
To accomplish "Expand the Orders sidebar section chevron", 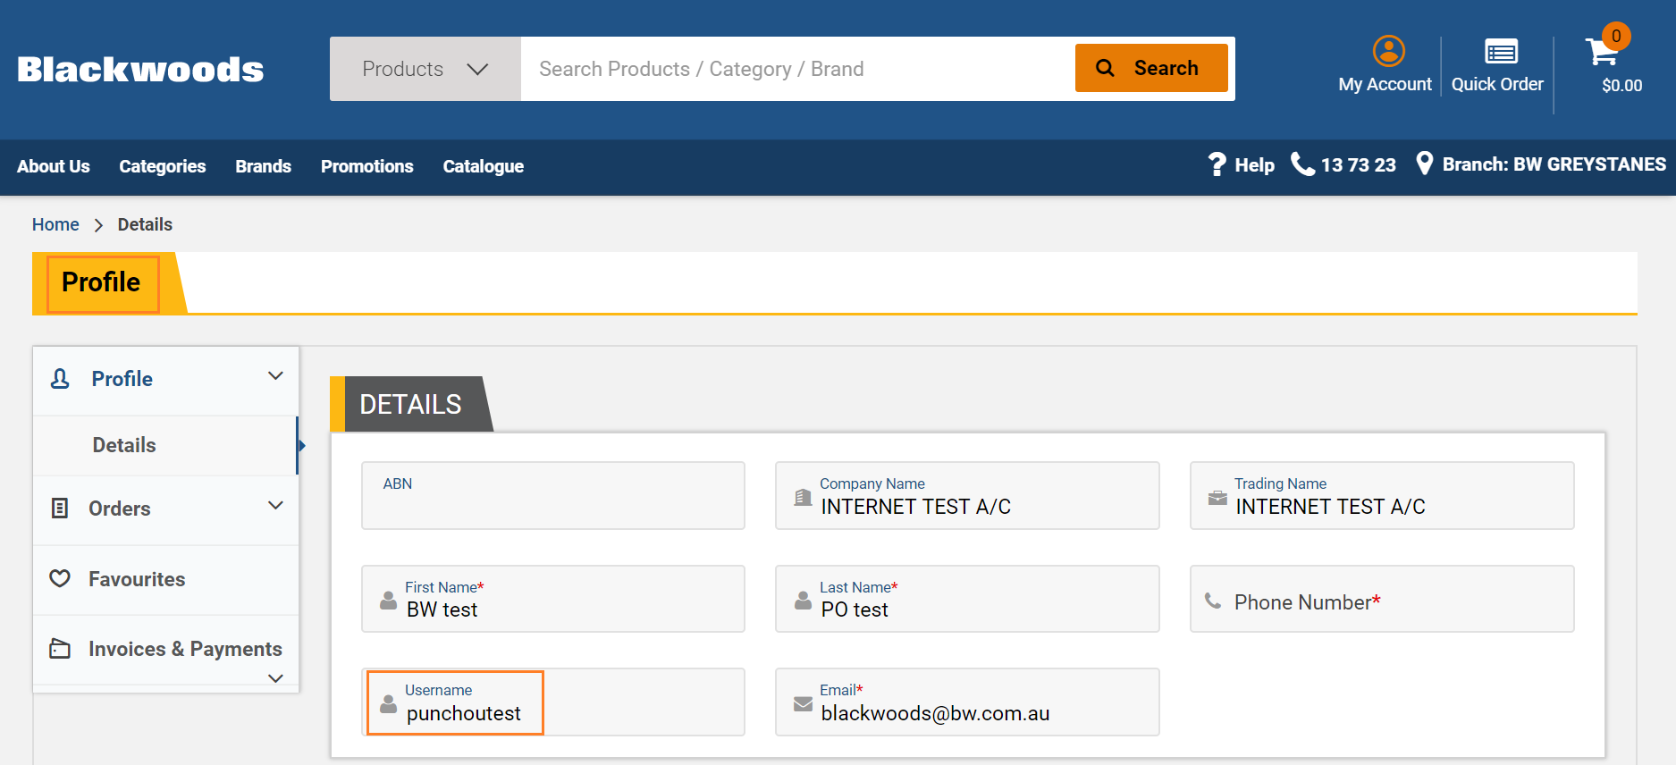I will [x=275, y=506].
